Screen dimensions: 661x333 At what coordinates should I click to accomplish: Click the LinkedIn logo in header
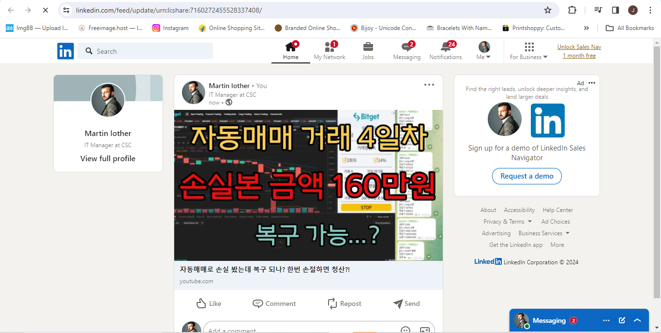click(65, 51)
